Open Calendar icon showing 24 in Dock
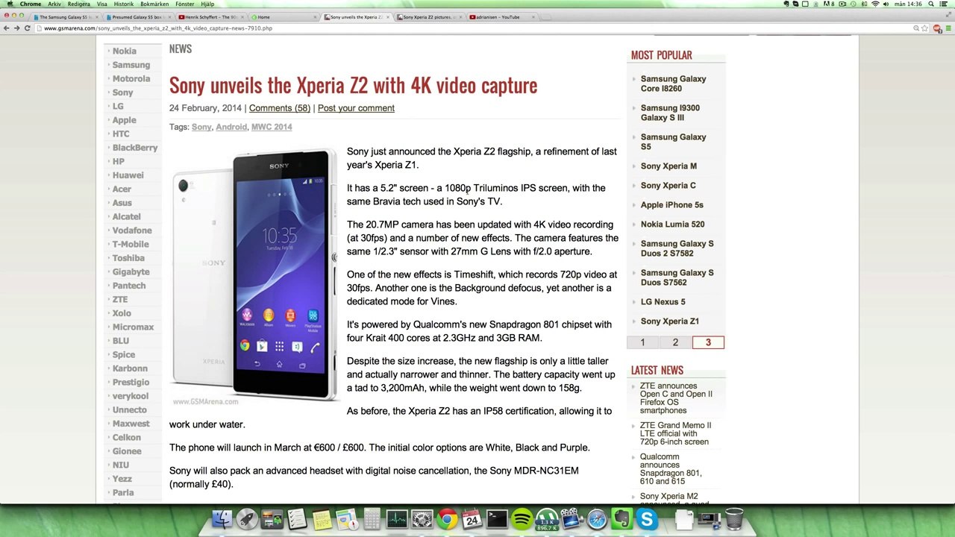 click(472, 518)
